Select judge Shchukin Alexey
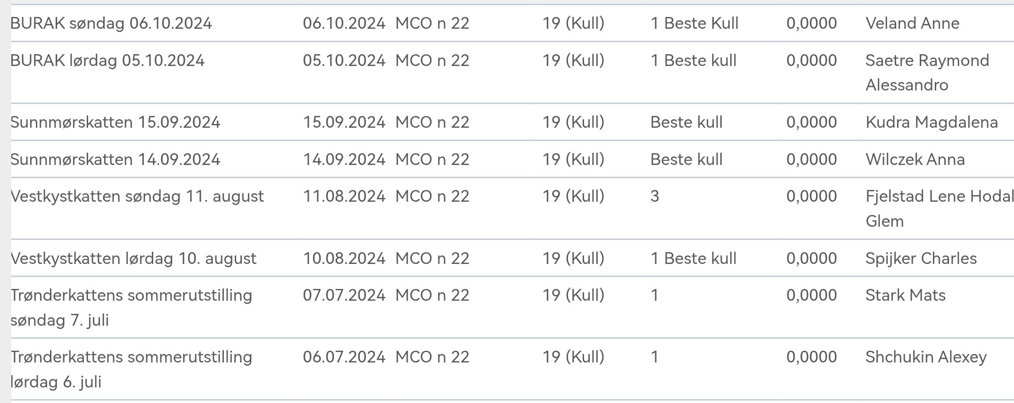Viewport: 1014px width, 403px height. [926, 357]
